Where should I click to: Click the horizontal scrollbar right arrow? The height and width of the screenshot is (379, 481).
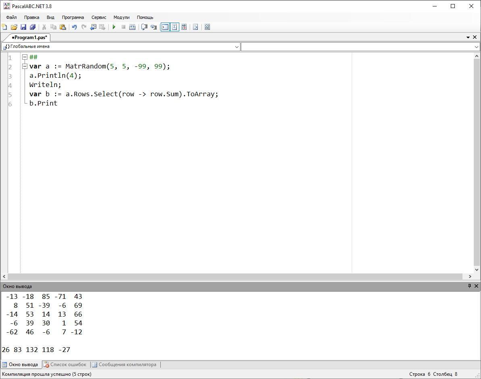470,277
